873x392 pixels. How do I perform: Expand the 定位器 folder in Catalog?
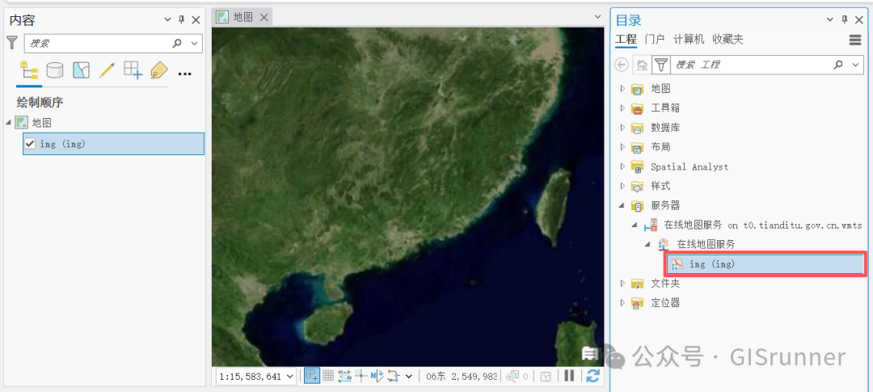point(622,303)
